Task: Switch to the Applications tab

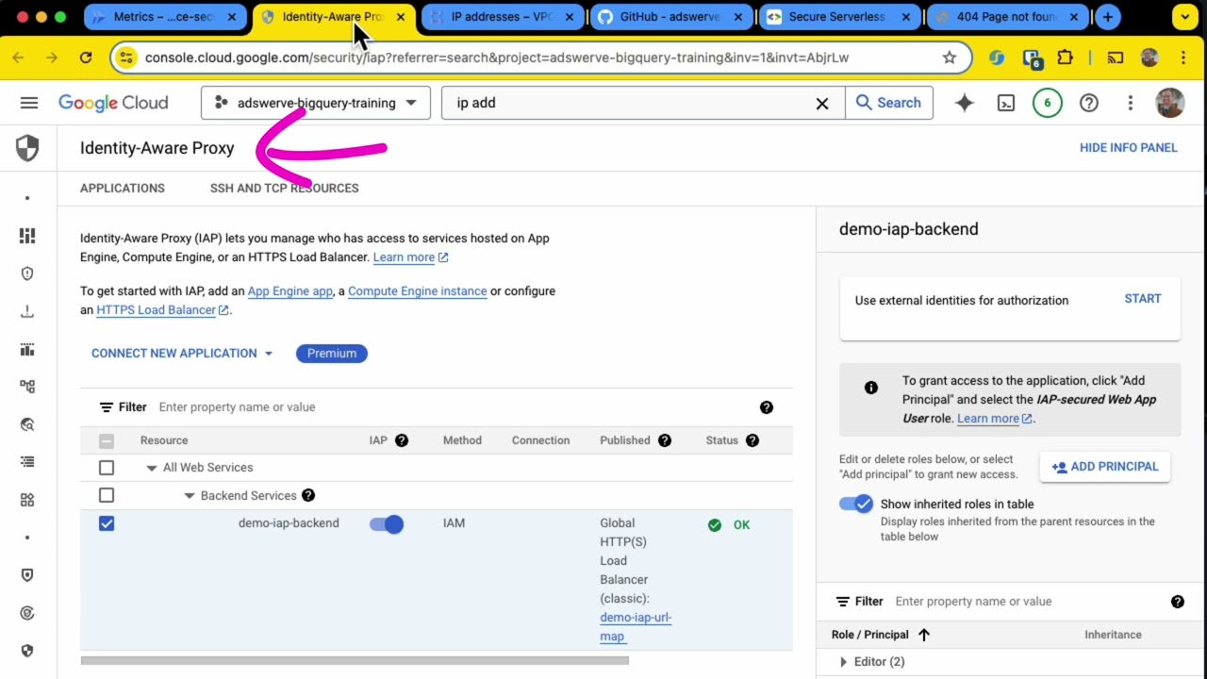Action: pos(123,188)
